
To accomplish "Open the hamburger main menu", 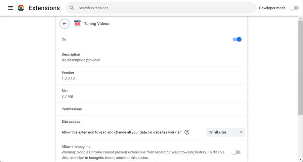I will [11, 8].
